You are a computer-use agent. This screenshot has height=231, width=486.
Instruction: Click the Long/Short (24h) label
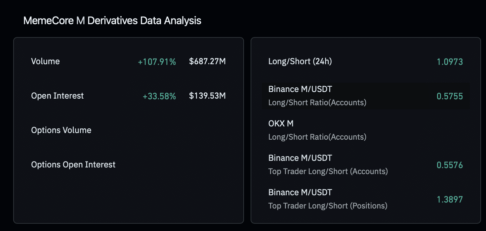coord(300,61)
